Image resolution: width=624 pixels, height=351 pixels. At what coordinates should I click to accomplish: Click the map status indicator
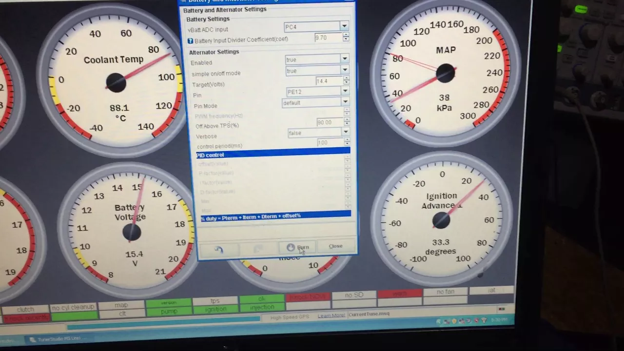pyautogui.click(x=121, y=305)
